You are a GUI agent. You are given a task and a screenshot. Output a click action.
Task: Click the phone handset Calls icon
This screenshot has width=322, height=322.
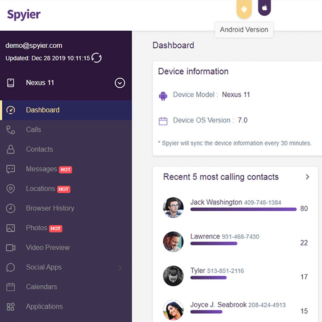coord(11,130)
